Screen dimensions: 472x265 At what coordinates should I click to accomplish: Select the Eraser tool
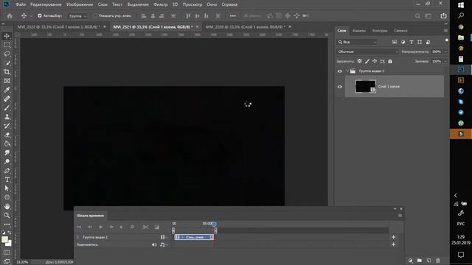pos(7,135)
